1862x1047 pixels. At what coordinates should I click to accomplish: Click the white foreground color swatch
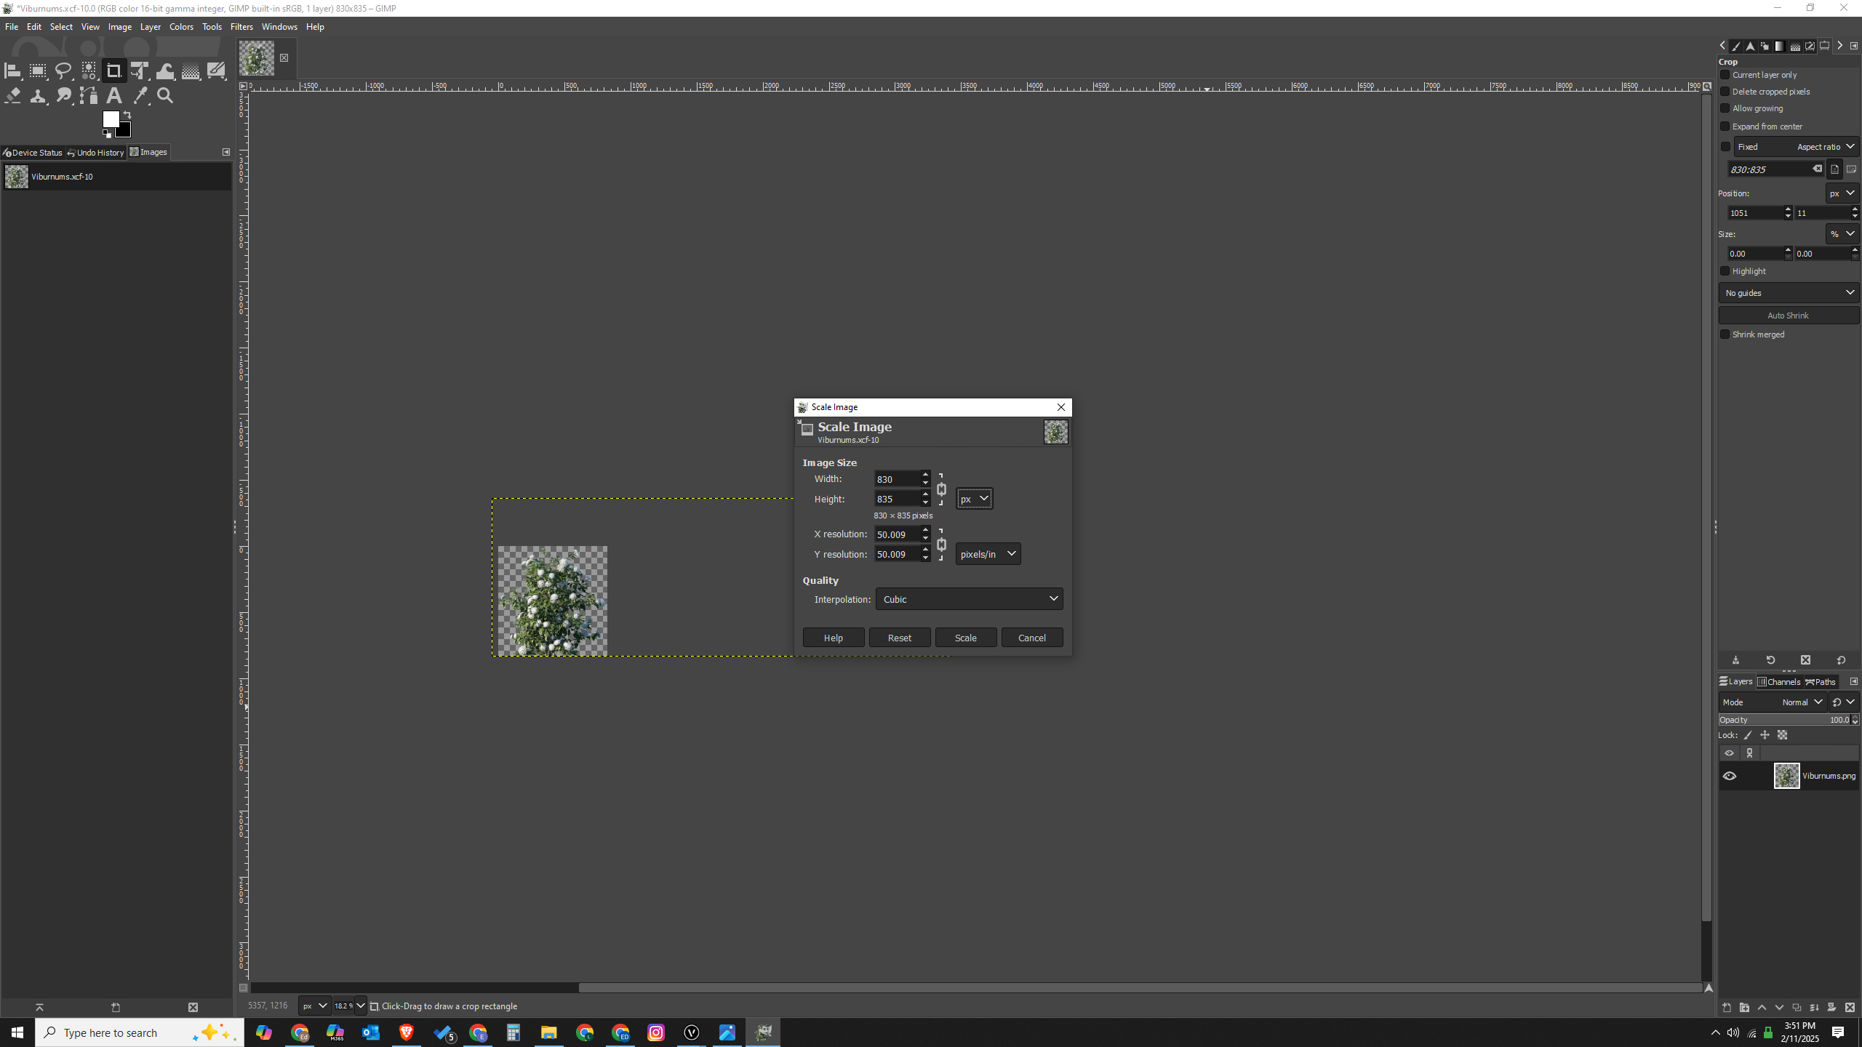pos(110,119)
